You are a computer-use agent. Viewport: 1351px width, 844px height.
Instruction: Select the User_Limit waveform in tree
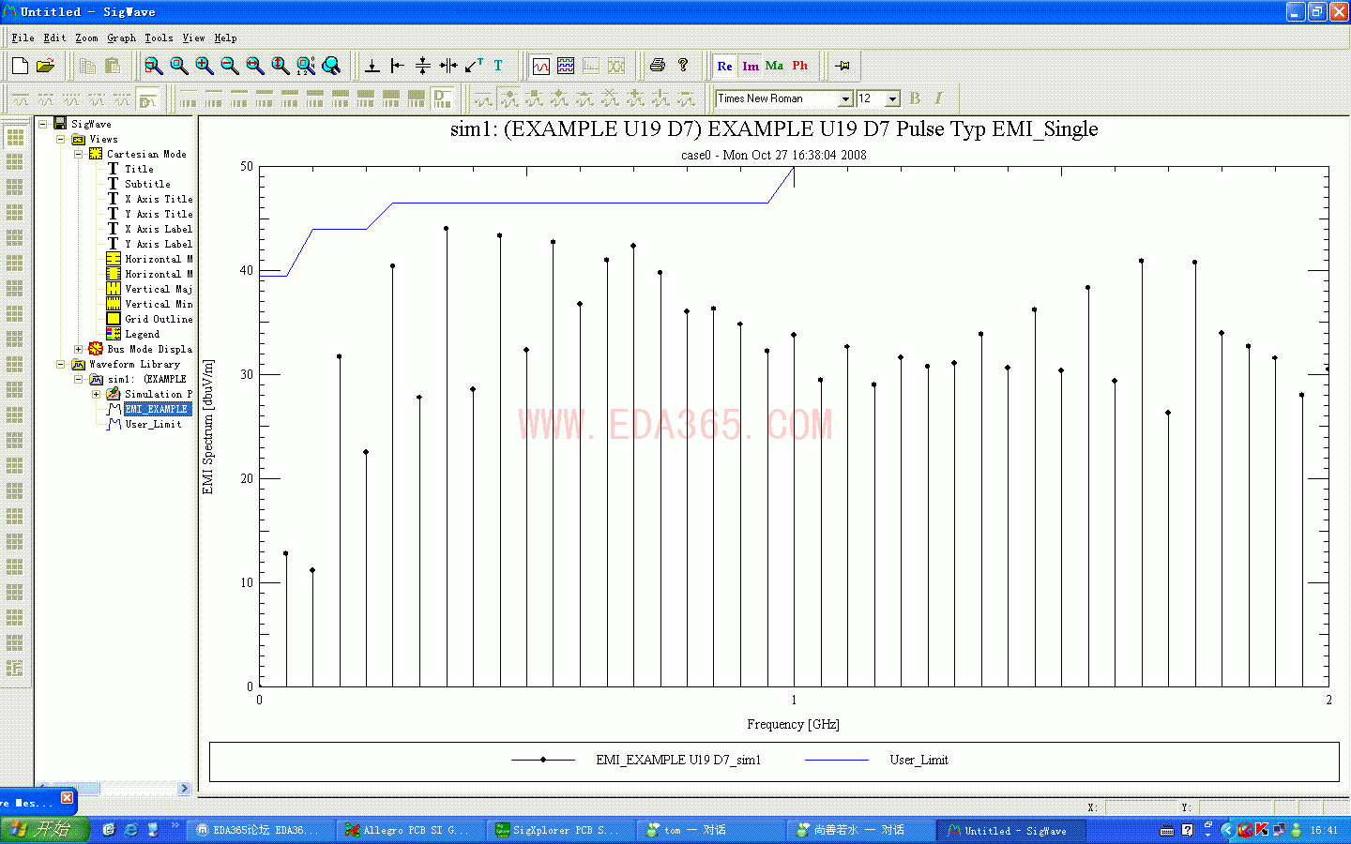[x=153, y=424]
